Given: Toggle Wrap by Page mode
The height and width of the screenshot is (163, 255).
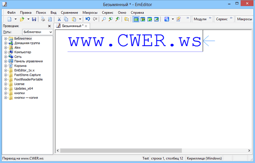Looking at the screenshot, I should [x=156, y=19].
